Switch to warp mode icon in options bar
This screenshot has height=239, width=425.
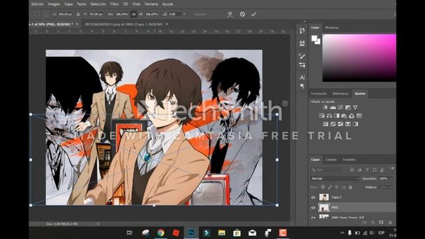(230, 15)
